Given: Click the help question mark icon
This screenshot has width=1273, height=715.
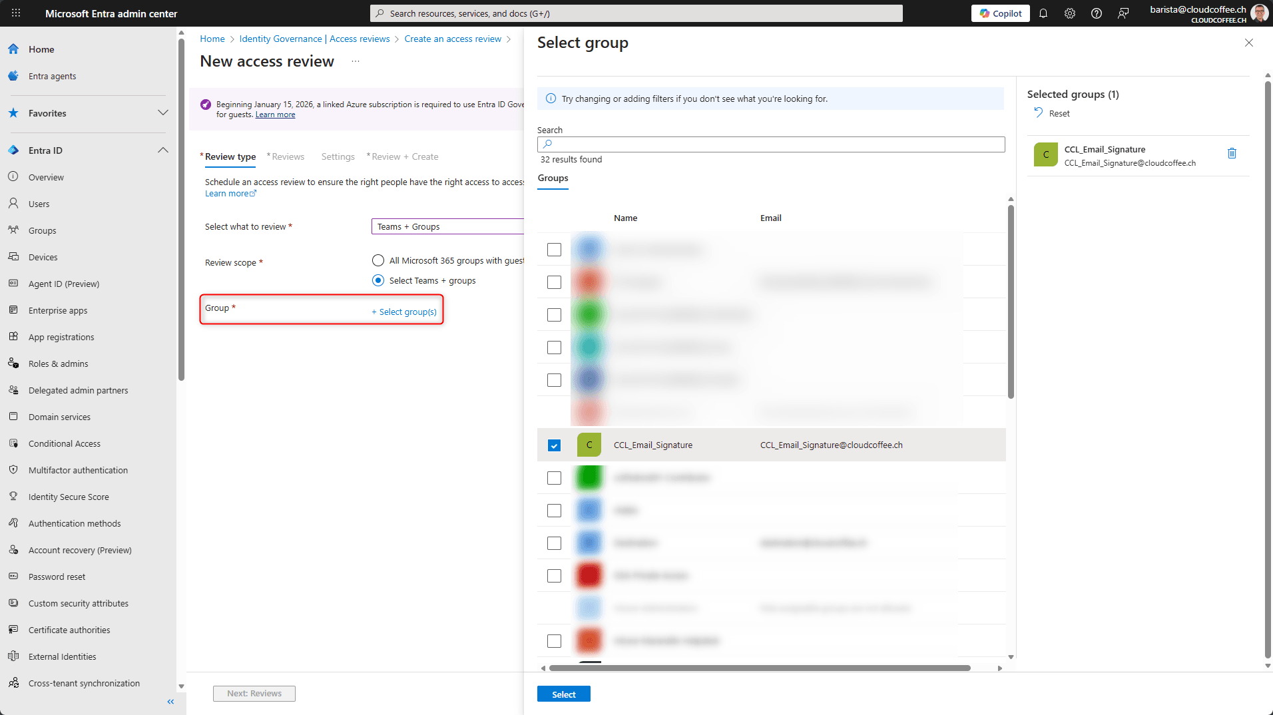Looking at the screenshot, I should (1097, 13).
